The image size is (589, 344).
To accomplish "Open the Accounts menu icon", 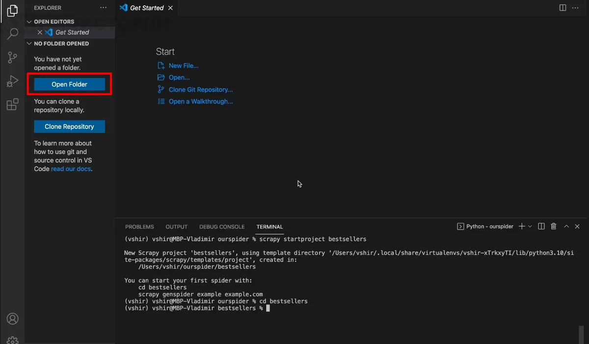I will pos(12,319).
